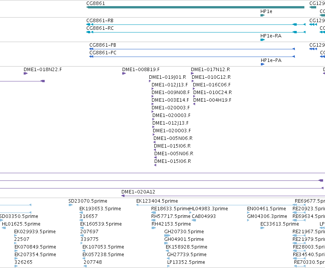Select the CG8861-PB protein label
325x268 pixels.
click(103, 45)
